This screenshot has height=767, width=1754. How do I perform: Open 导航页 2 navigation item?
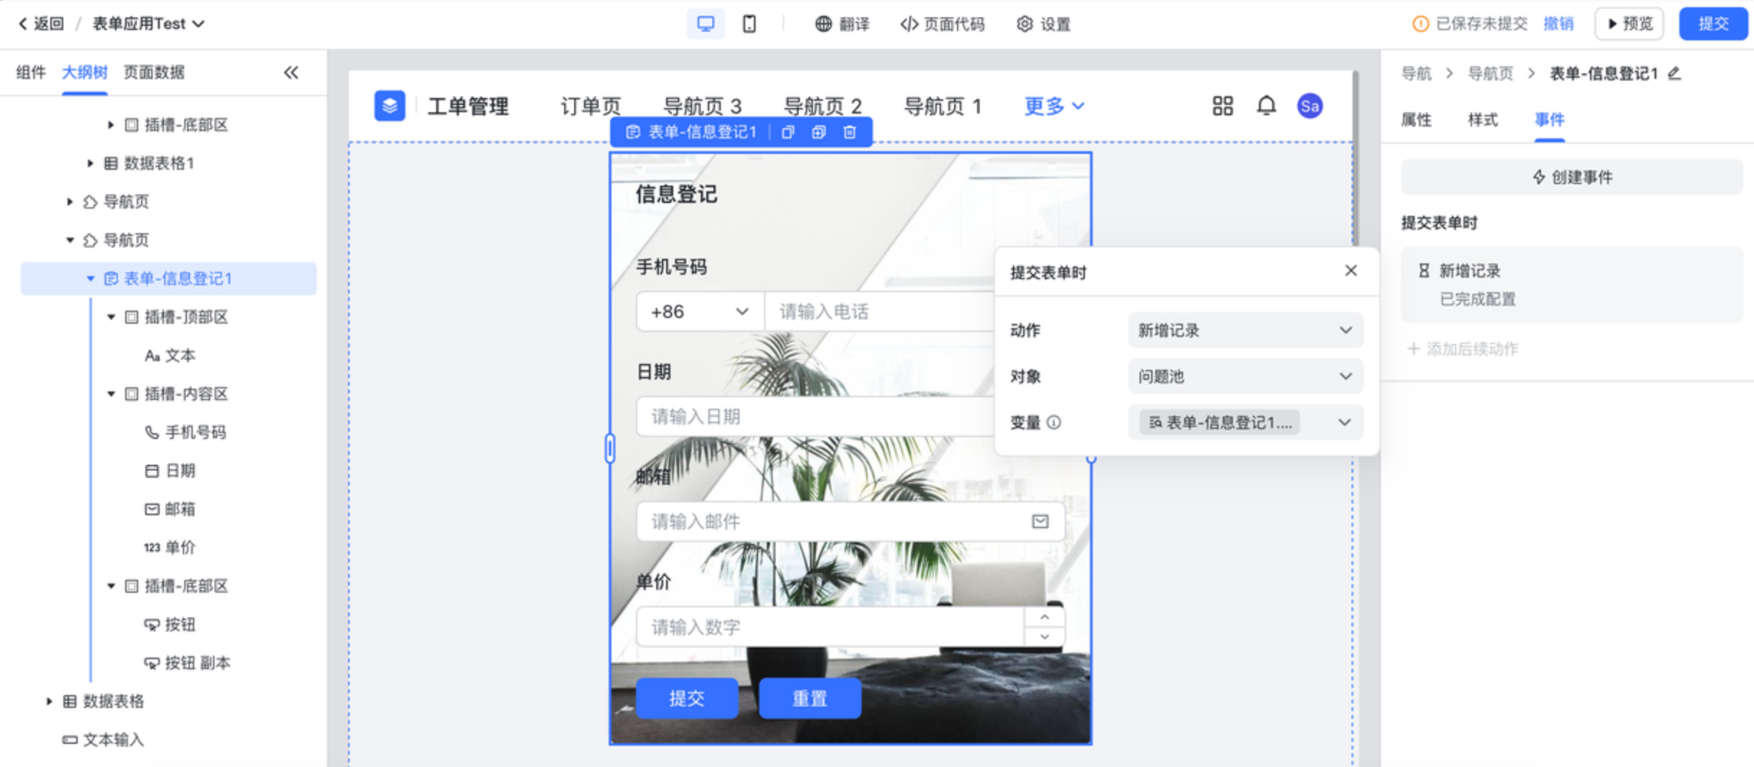(822, 106)
